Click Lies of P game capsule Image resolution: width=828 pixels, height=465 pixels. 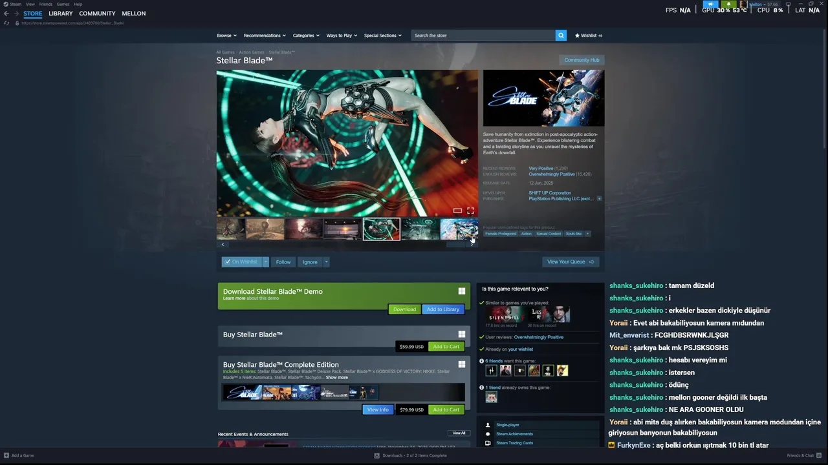(x=549, y=315)
